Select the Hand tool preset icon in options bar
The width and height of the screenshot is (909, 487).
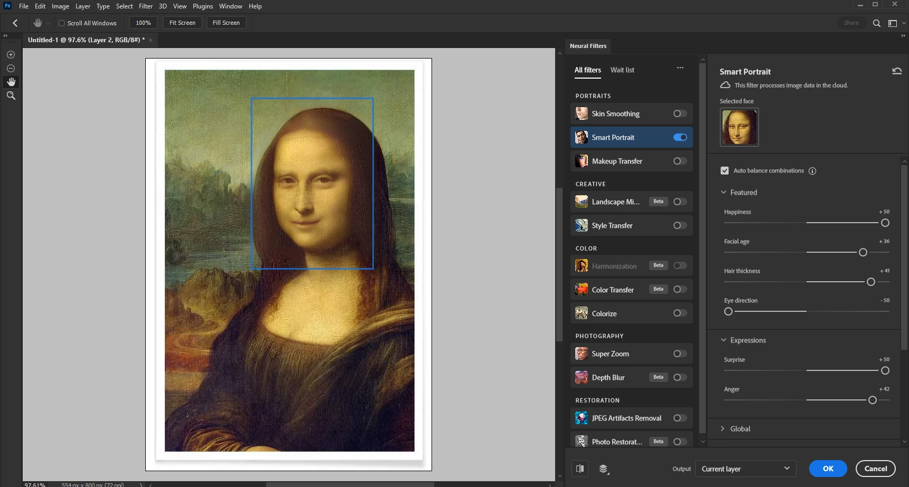click(x=38, y=23)
